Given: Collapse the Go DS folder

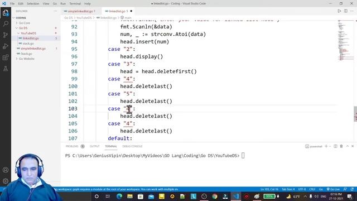Looking at the screenshot, I should tap(23, 28).
